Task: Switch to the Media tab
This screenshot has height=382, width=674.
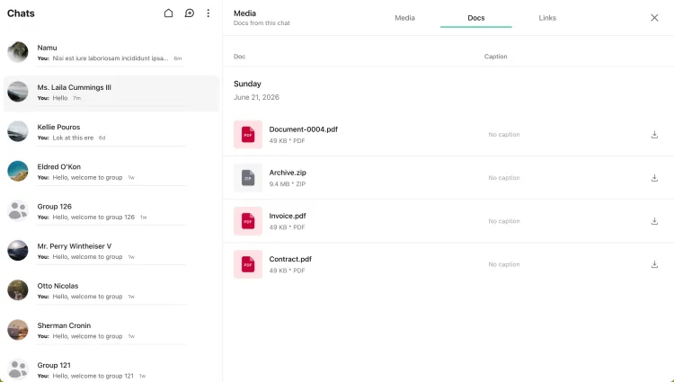Action: pyautogui.click(x=404, y=18)
